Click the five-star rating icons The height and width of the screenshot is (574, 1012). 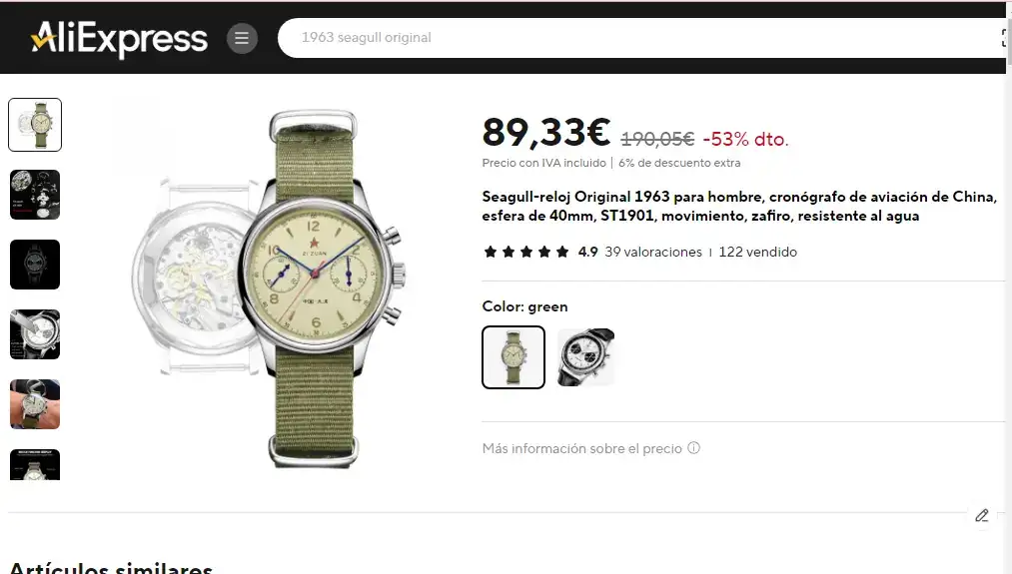[526, 252]
